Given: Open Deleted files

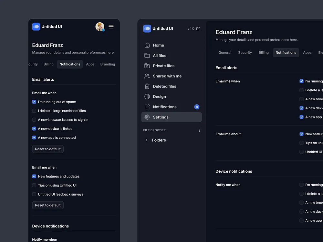Looking at the screenshot, I should pyautogui.click(x=164, y=86).
